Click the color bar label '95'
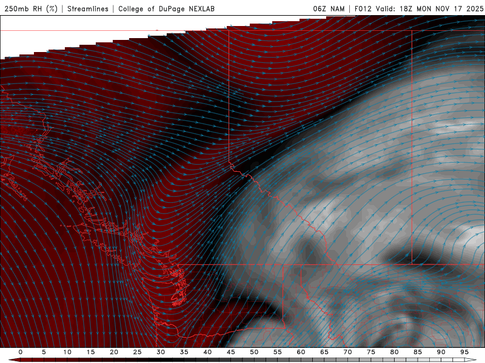Image resolution: width=485 pixels, height=363 pixels. 464,352
